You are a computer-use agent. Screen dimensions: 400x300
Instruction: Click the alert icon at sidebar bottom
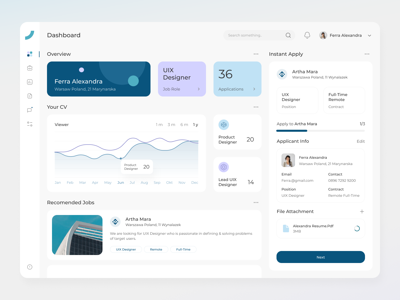30,267
